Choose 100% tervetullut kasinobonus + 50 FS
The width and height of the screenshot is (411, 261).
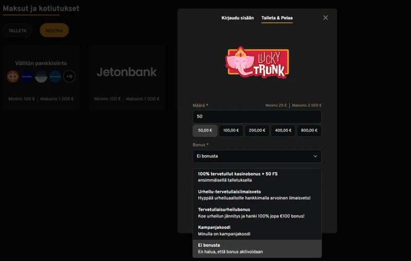(x=257, y=177)
